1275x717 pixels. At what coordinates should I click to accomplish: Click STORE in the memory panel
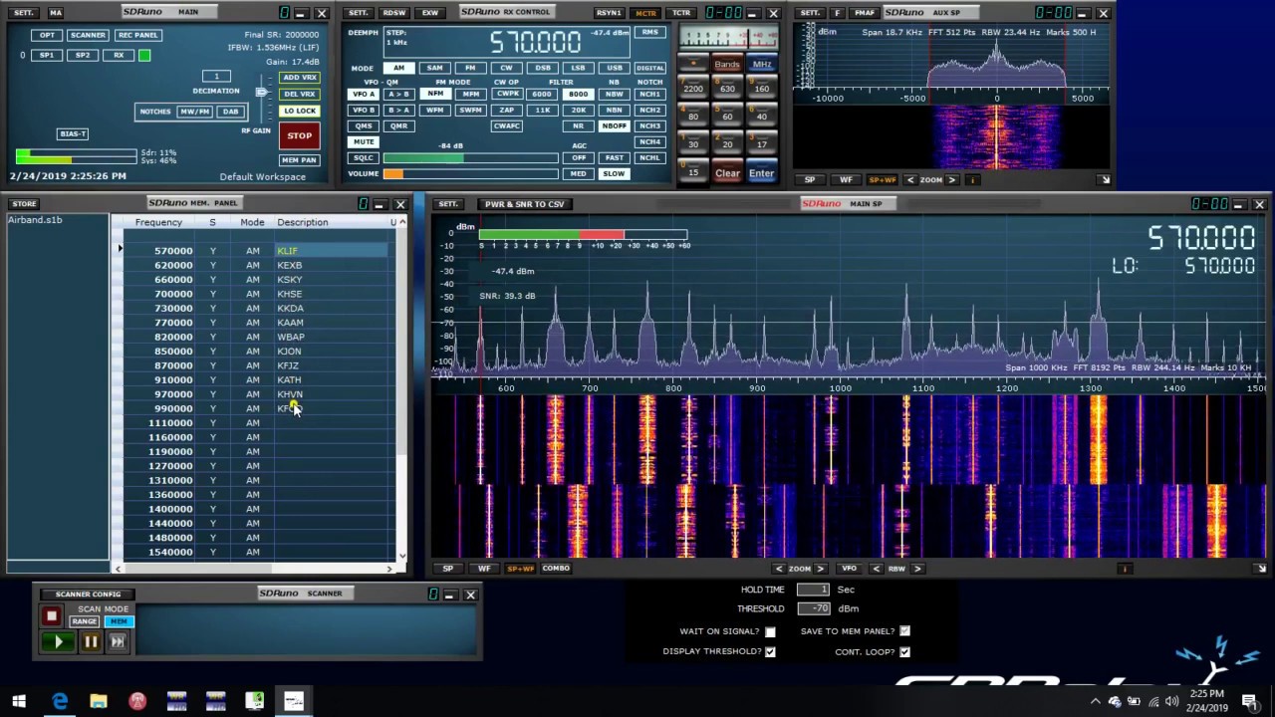coord(23,204)
